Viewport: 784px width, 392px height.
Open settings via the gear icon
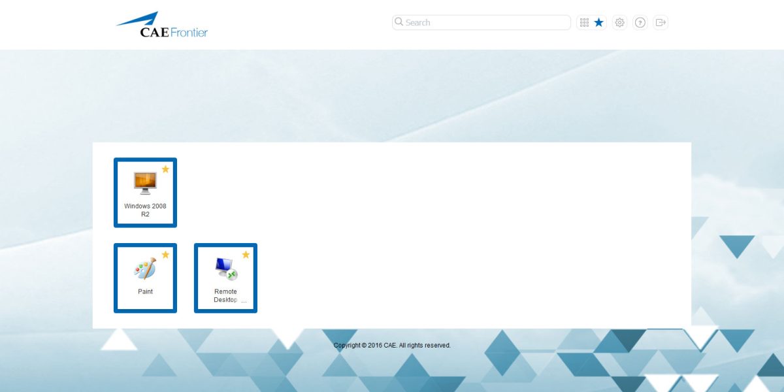(x=619, y=22)
